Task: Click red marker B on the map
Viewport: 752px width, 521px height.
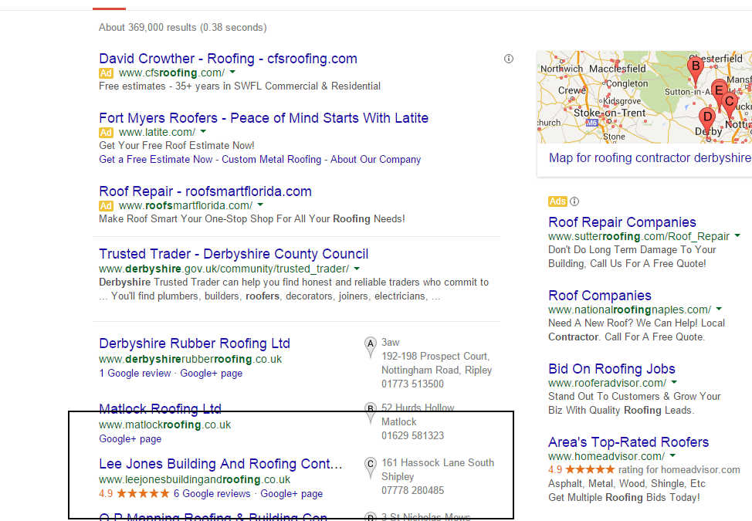Action: click(x=696, y=69)
